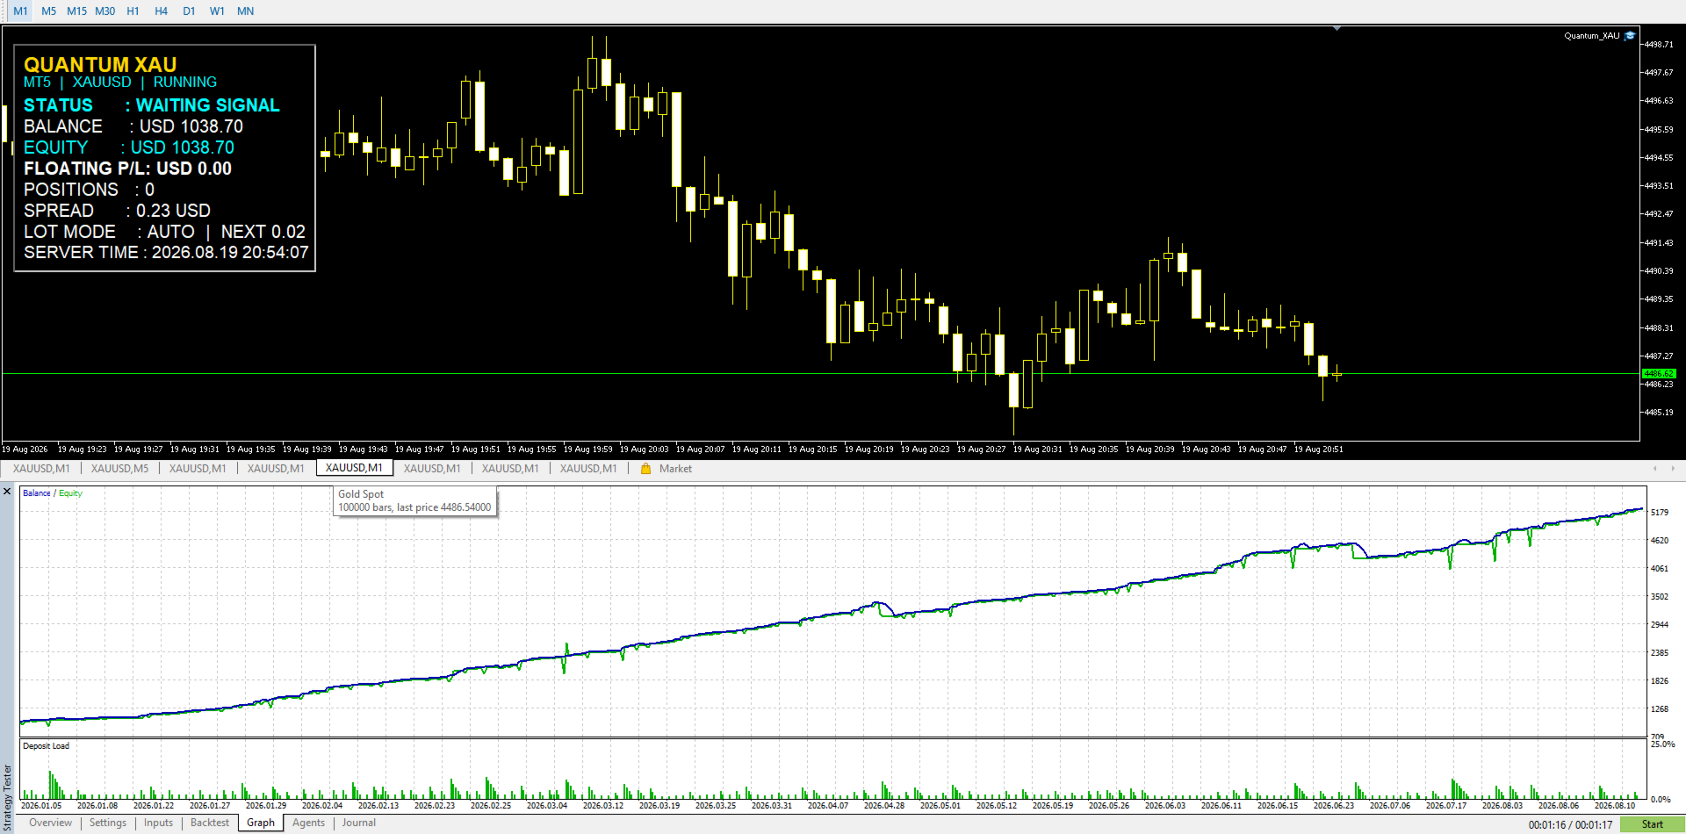Close the Strategy Tester panel

(7, 492)
